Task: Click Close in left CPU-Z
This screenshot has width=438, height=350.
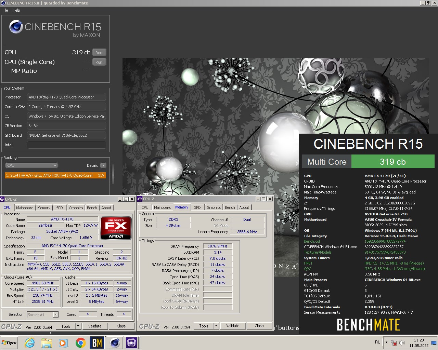Action: coord(121,326)
